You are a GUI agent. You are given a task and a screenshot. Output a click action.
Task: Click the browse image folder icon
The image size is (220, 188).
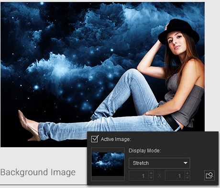(x=209, y=176)
